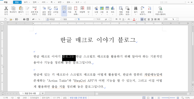Click the vertical scrollbar thumb
This screenshot has height=99, width=194.
click(x=193, y=39)
